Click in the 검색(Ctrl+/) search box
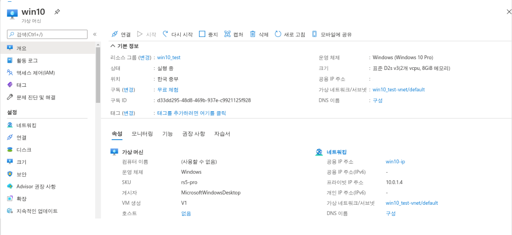This screenshot has width=512, height=235. (47, 34)
